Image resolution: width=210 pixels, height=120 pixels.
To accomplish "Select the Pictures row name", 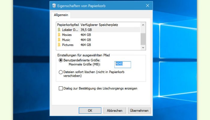I will pyautogui.click(x=67, y=45).
